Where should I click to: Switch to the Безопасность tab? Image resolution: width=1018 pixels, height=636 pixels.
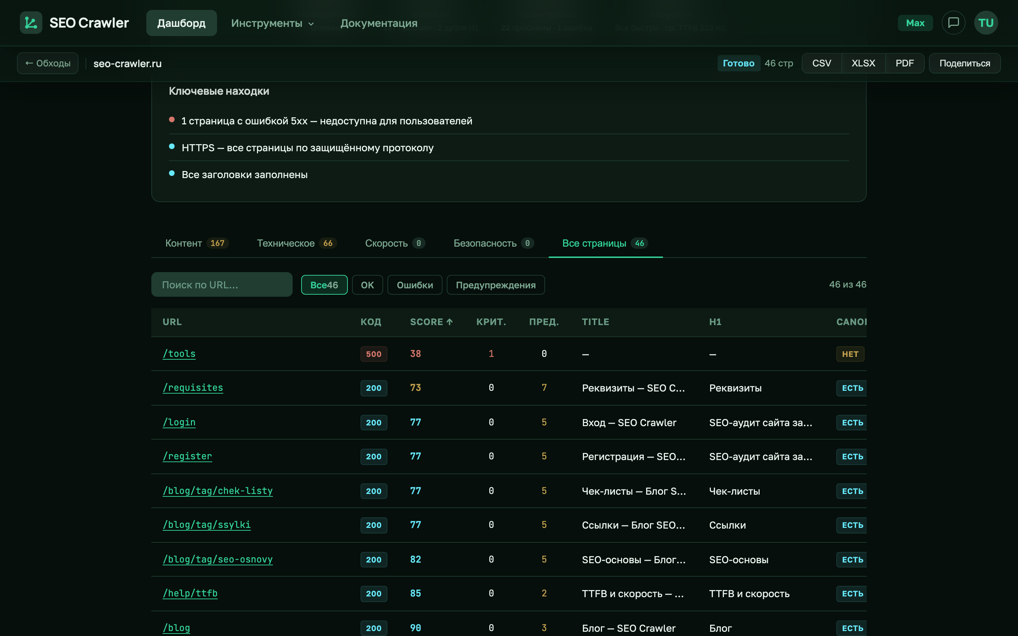pyautogui.click(x=493, y=243)
